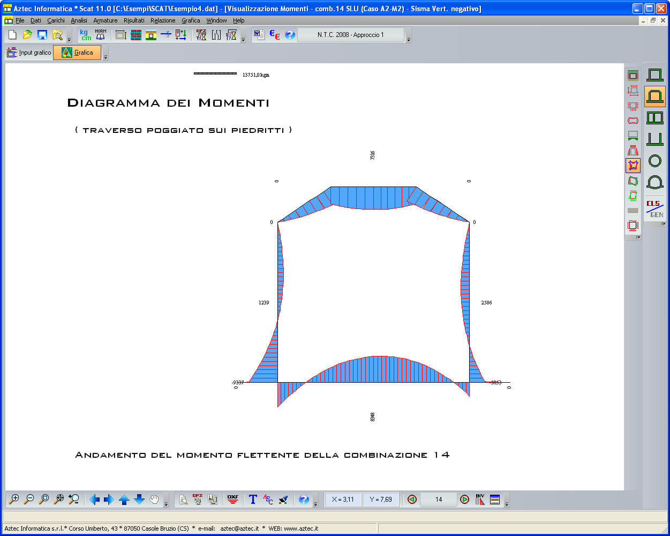Click the pan hand tool

(154, 500)
